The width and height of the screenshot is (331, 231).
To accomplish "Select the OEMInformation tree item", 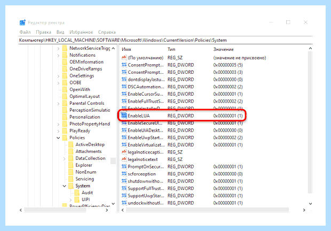I will point(86,62).
